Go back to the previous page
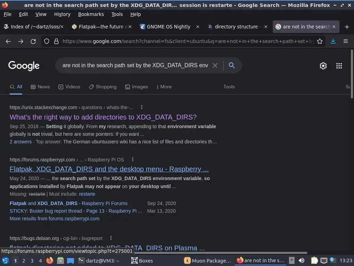 (x=8, y=42)
